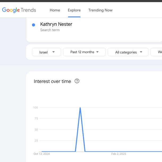Click the 100 label on the y-axis

click(35, 107)
